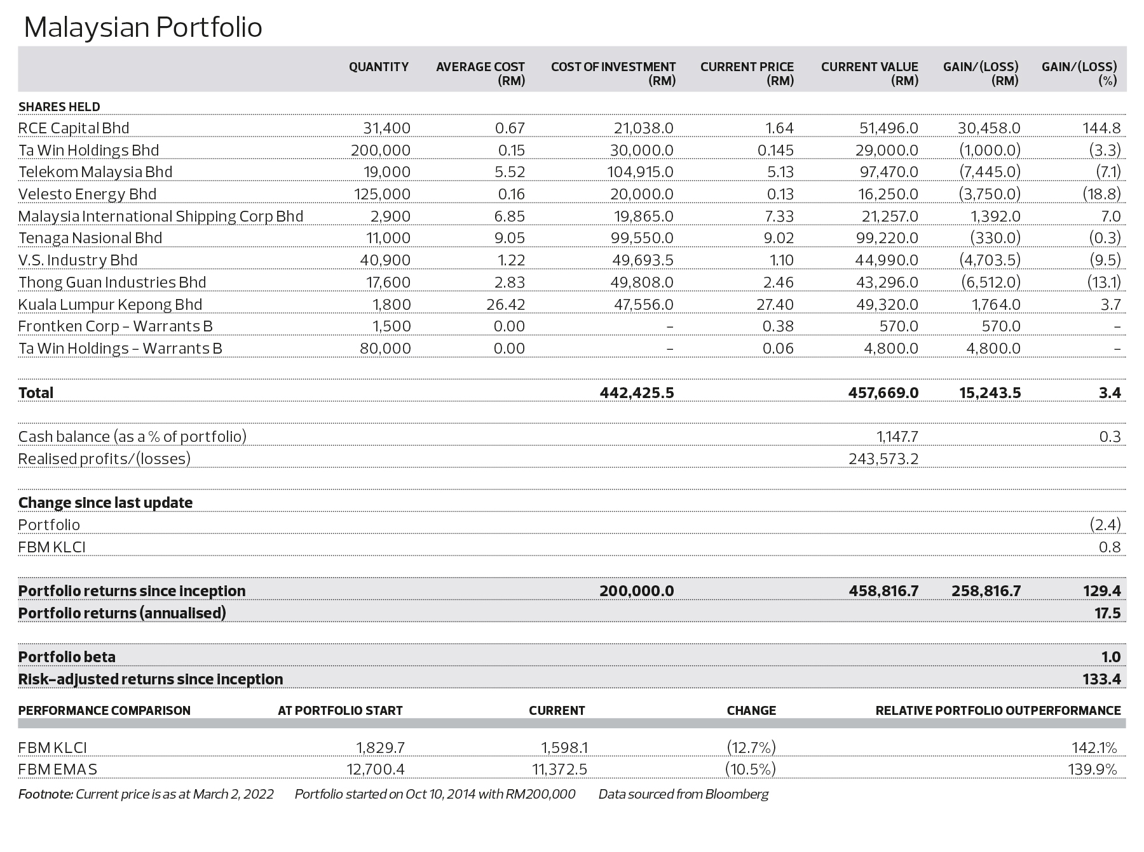Viewport: 1144px width, 852px height.
Task: Click Portfolio returns since inception label
Action: [x=132, y=591]
